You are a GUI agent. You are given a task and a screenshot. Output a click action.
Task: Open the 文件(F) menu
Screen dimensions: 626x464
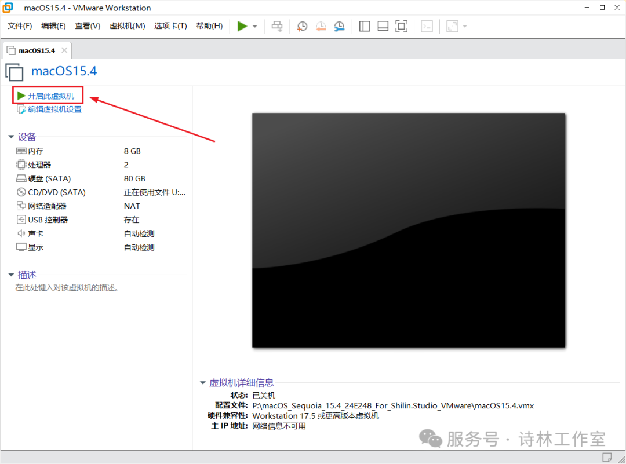pyautogui.click(x=20, y=26)
